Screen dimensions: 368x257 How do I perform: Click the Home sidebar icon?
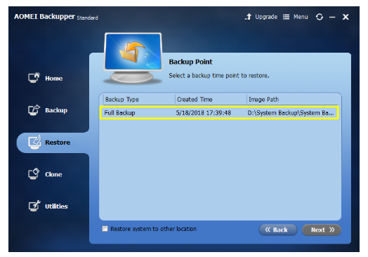(x=34, y=78)
